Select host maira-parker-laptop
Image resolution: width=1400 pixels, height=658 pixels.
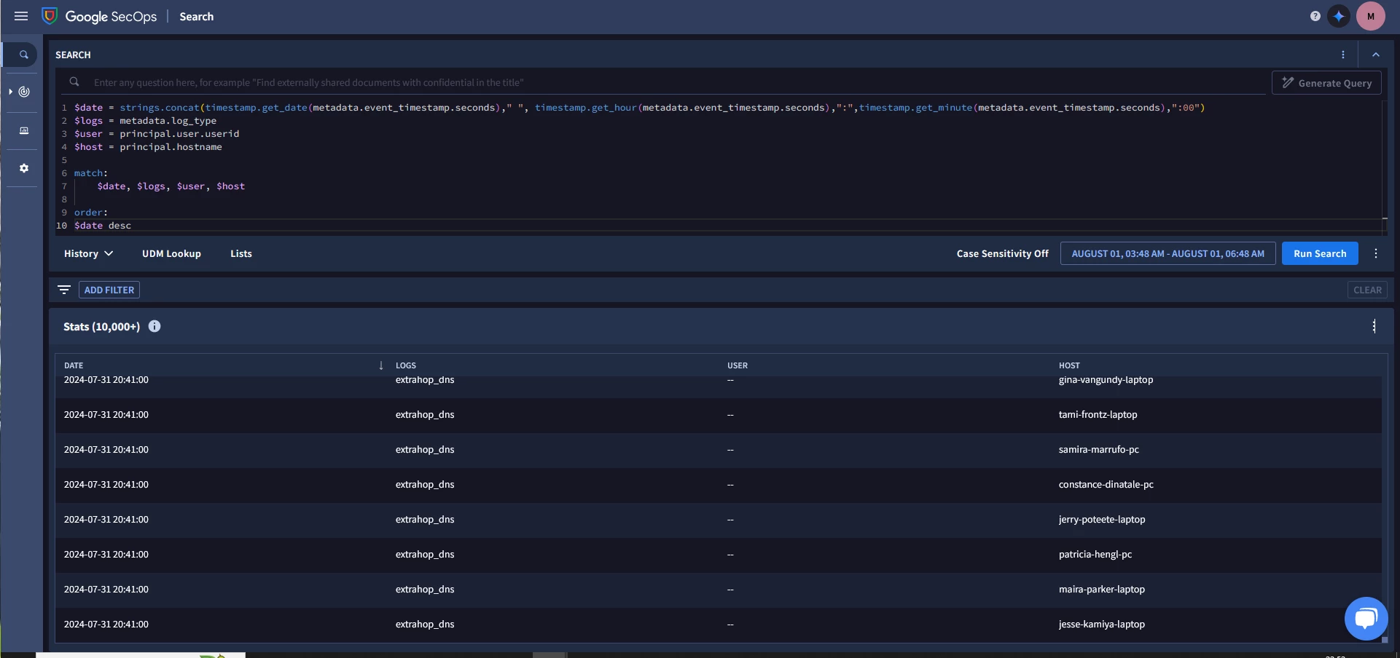point(1101,590)
